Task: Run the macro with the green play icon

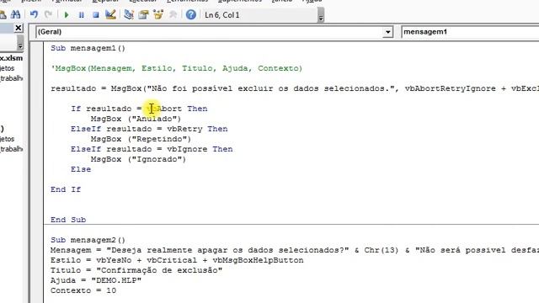Action: tap(67, 15)
